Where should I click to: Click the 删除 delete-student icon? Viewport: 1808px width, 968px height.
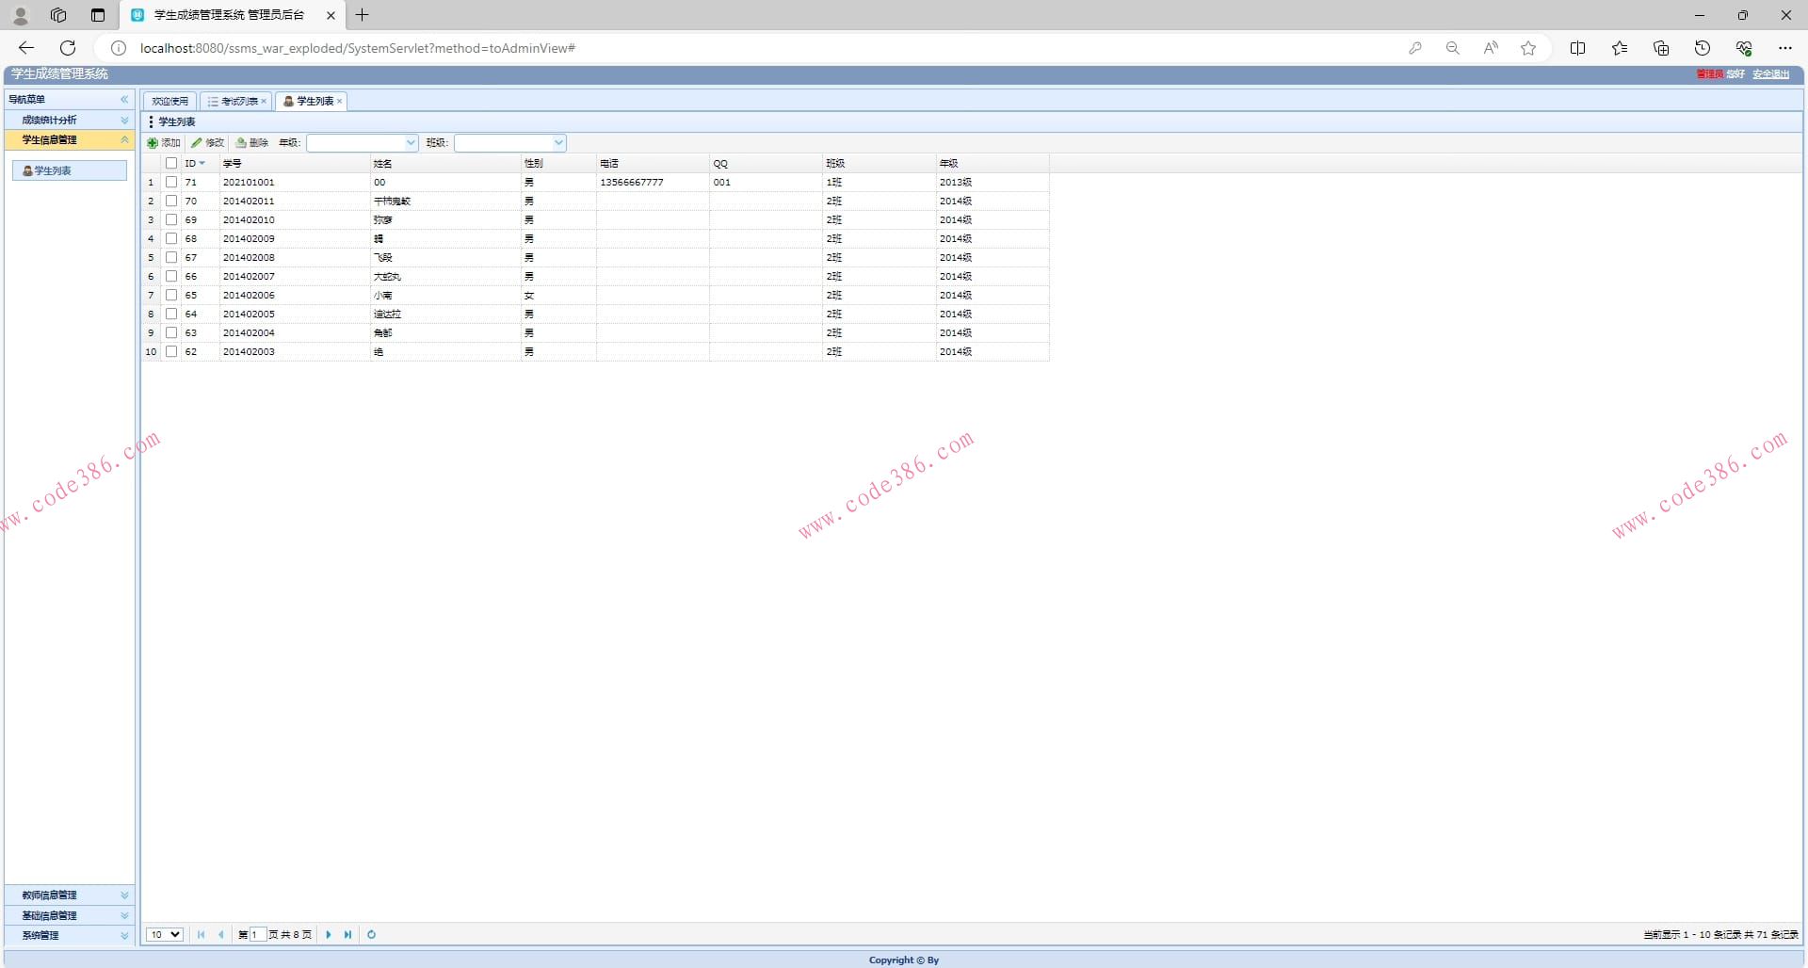tap(241, 143)
